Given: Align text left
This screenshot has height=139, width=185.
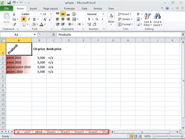Looking at the screenshot, I should [x=58, y=19].
